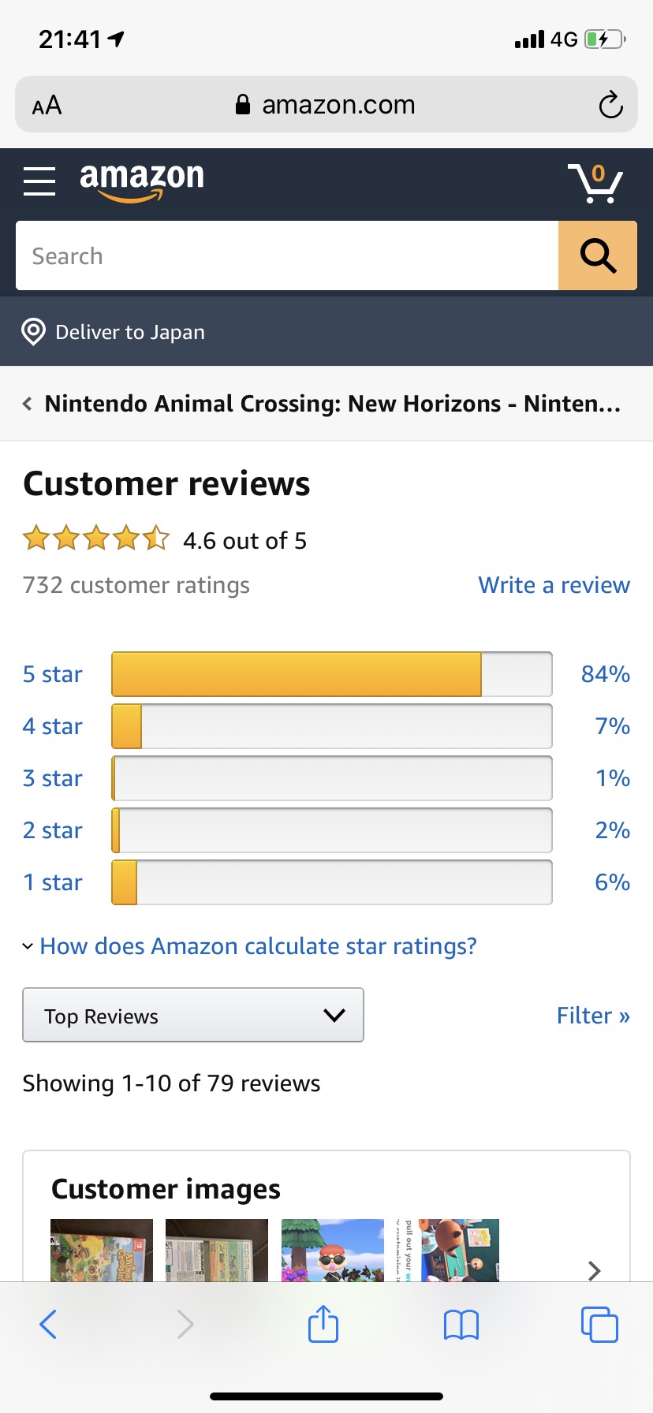
Task: Show open tabs in Safari
Action: [x=599, y=1325]
